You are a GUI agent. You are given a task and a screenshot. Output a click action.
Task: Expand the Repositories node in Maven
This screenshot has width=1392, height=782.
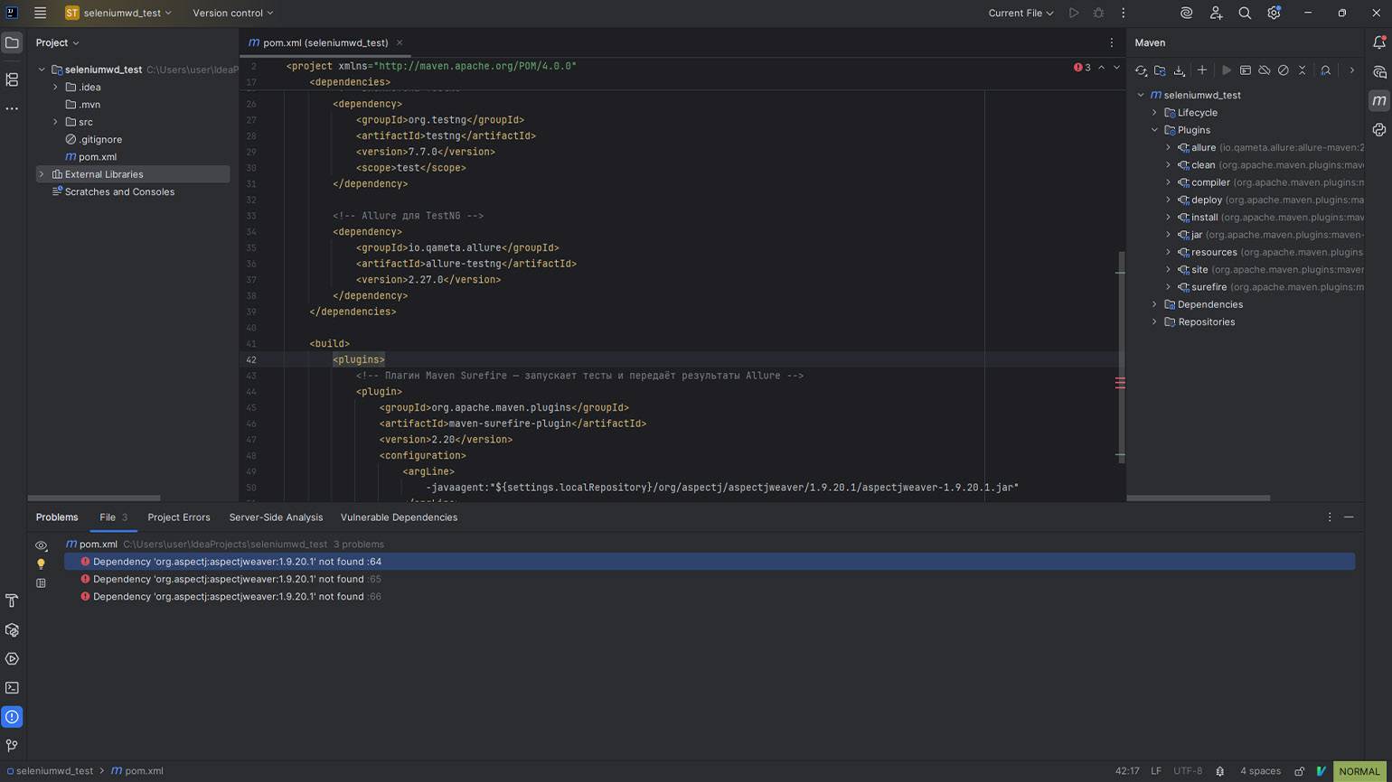click(x=1154, y=321)
